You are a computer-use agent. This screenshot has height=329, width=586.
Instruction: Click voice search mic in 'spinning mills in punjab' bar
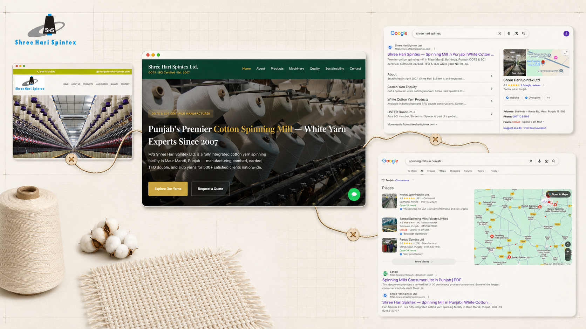coord(539,161)
